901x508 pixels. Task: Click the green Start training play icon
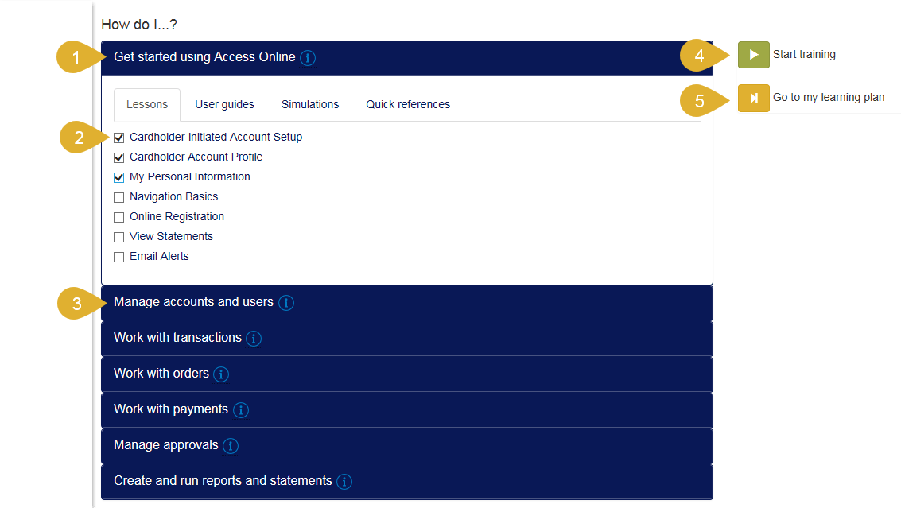[753, 54]
